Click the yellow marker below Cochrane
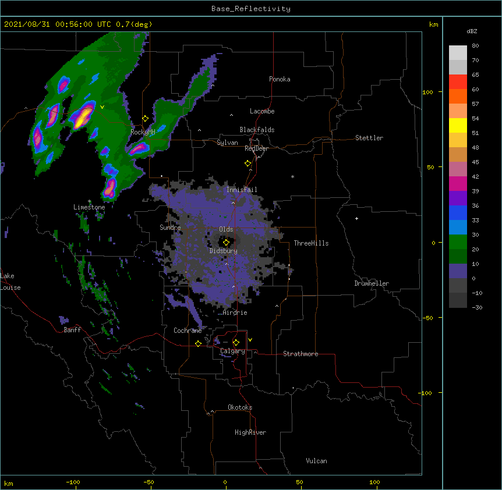The height and width of the screenshot is (490, 502). tap(198, 343)
